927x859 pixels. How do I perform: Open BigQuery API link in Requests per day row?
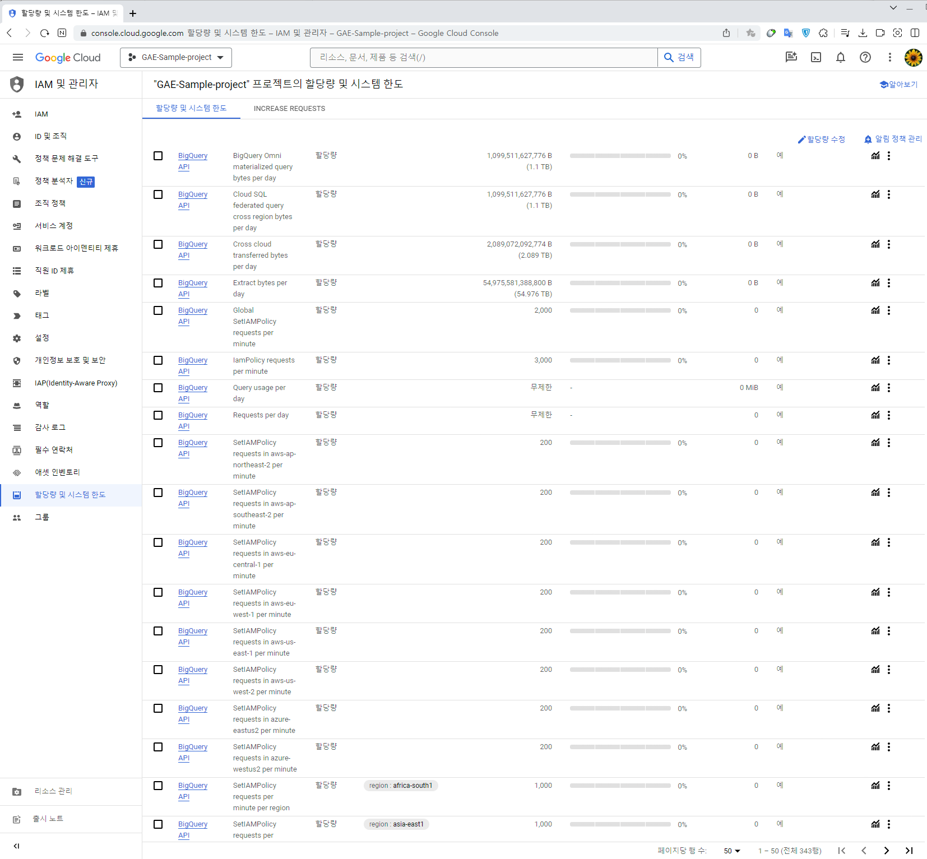click(192, 421)
